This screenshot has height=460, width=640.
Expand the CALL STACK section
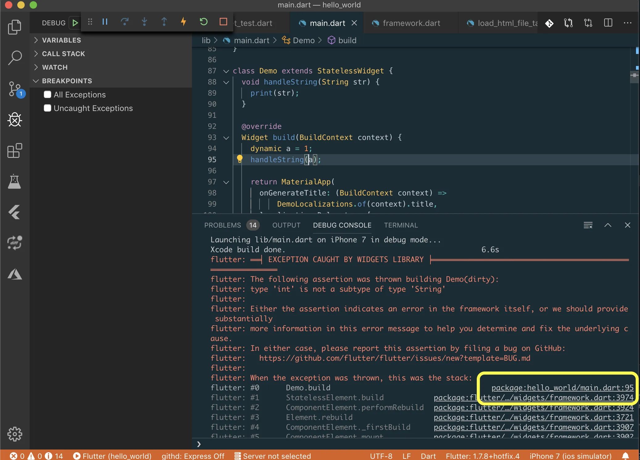(x=63, y=54)
